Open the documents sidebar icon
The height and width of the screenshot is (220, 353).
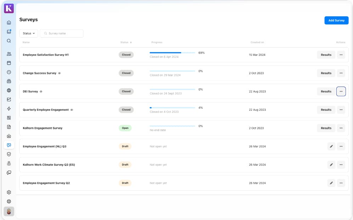click(x=9, y=127)
